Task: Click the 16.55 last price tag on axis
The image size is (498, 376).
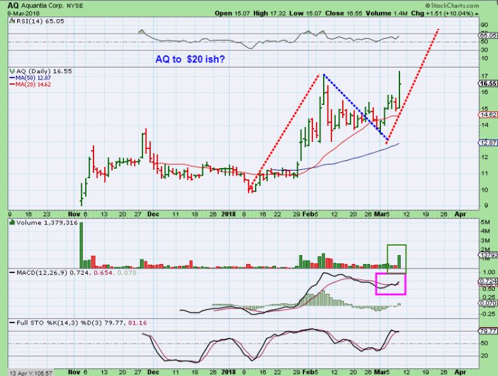Action: (488, 83)
